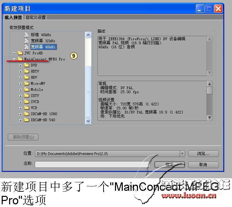Select the MainConcept MPEG Pro label
The image size is (232, 207).
(45, 59)
